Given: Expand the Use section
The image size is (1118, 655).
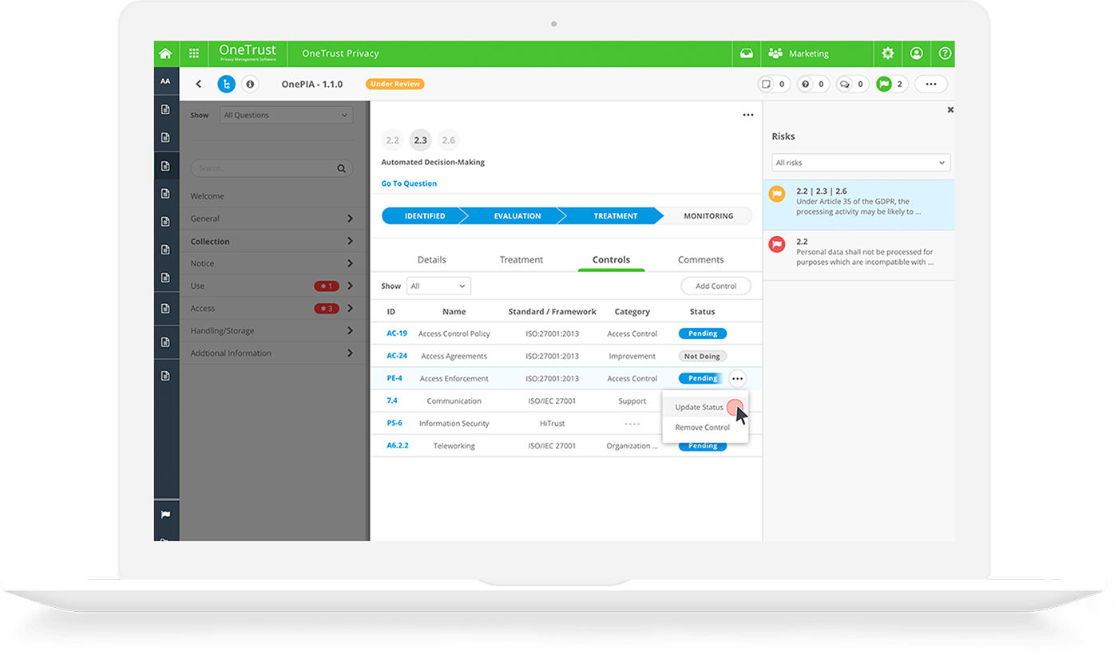Looking at the screenshot, I should click(x=272, y=286).
